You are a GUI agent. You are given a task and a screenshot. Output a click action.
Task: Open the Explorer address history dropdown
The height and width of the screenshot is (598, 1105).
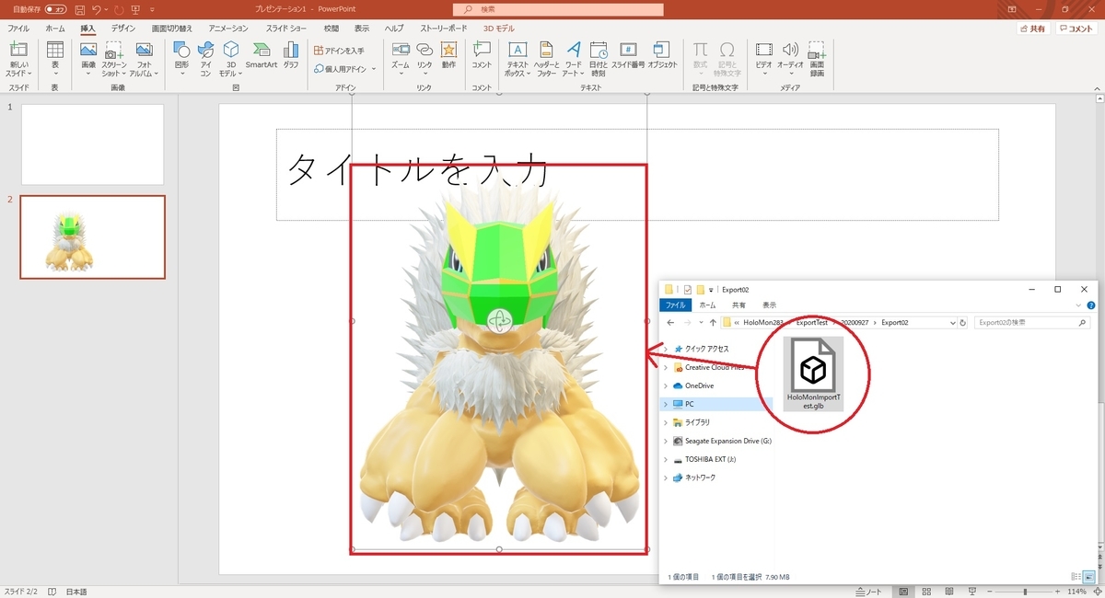tap(952, 323)
